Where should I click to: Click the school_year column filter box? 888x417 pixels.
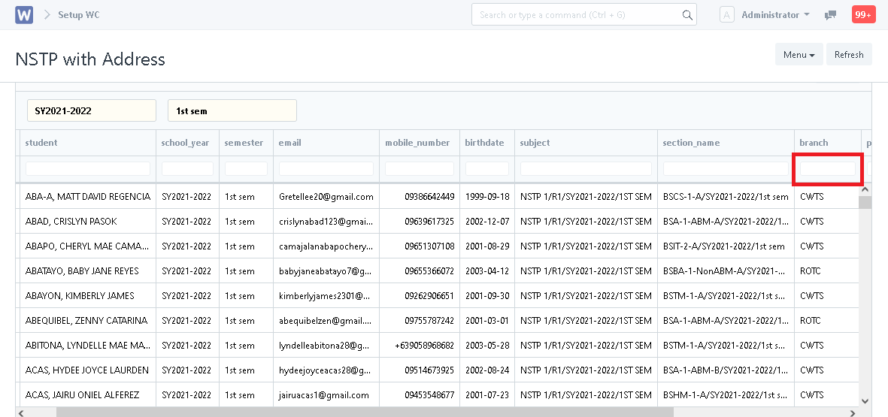(x=187, y=168)
